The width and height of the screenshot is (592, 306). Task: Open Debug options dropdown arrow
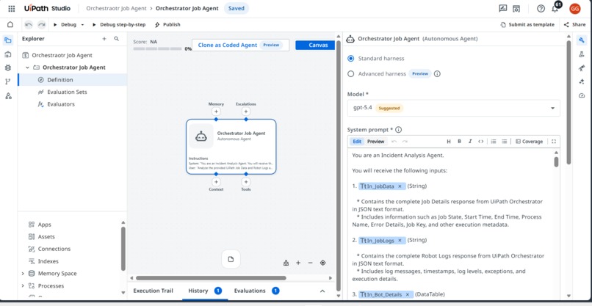click(x=82, y=25)
